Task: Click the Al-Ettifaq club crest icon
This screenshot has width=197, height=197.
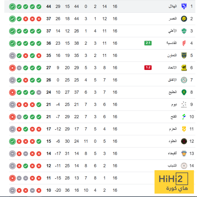Action: click(184, 80)
